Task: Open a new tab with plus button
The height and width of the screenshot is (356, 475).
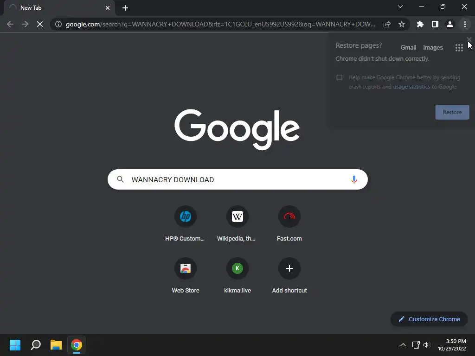Action: tap(125, 8)
